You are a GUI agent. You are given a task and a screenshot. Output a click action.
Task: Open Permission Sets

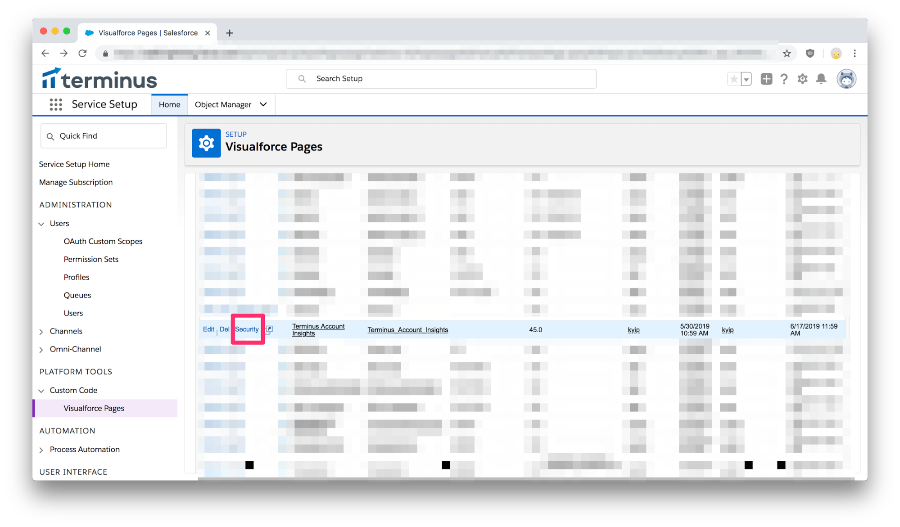point(91,259)
